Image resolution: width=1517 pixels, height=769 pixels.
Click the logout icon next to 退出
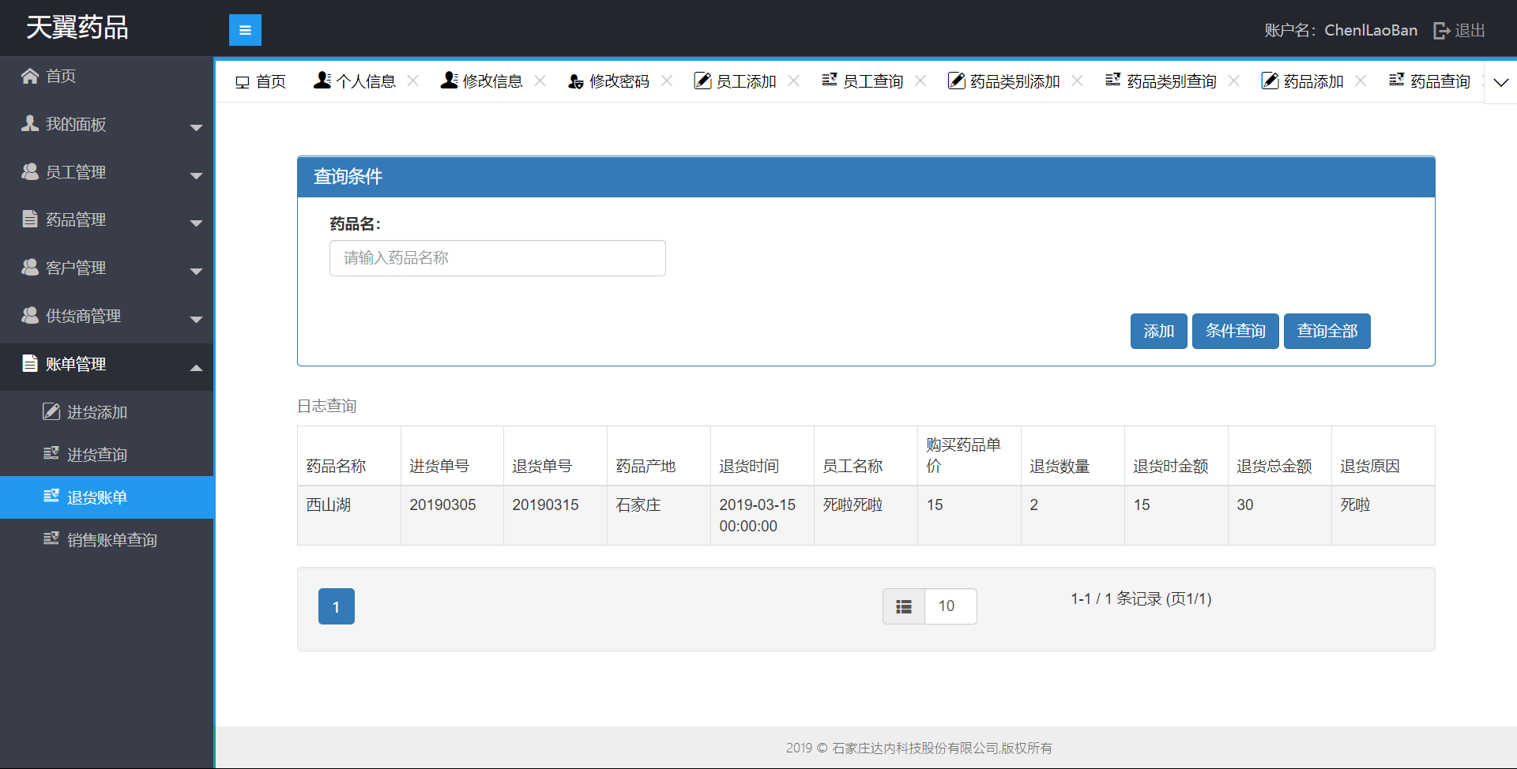(x=1441, y=31)
